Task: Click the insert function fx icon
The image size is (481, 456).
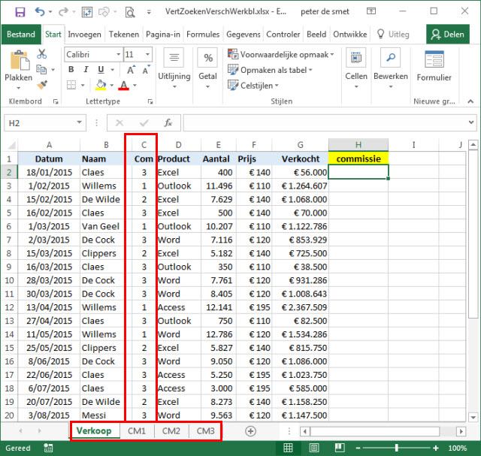Action: click(168, 123)
